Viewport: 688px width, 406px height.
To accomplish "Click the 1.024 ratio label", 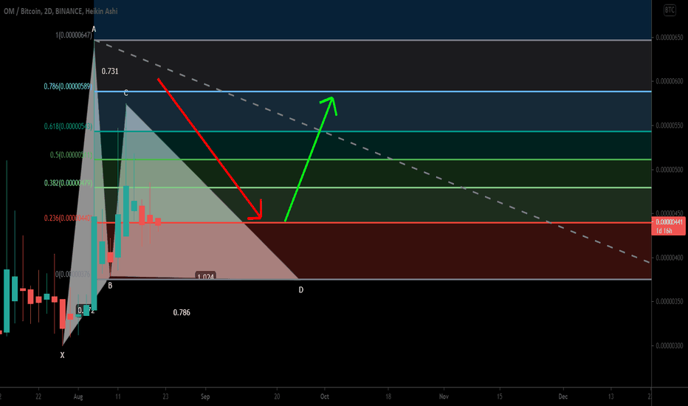I will (x=205, y=277).
